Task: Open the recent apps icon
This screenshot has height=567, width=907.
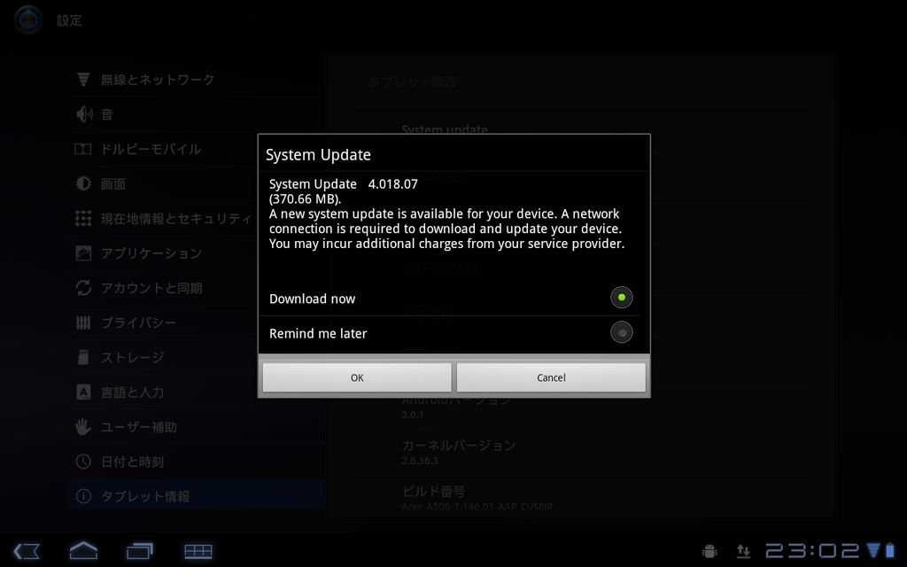Action: 139,551
